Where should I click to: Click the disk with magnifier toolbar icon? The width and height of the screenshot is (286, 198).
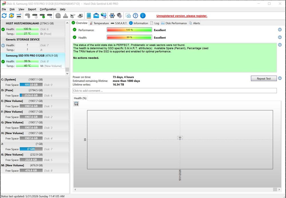(x=49, y=16)
